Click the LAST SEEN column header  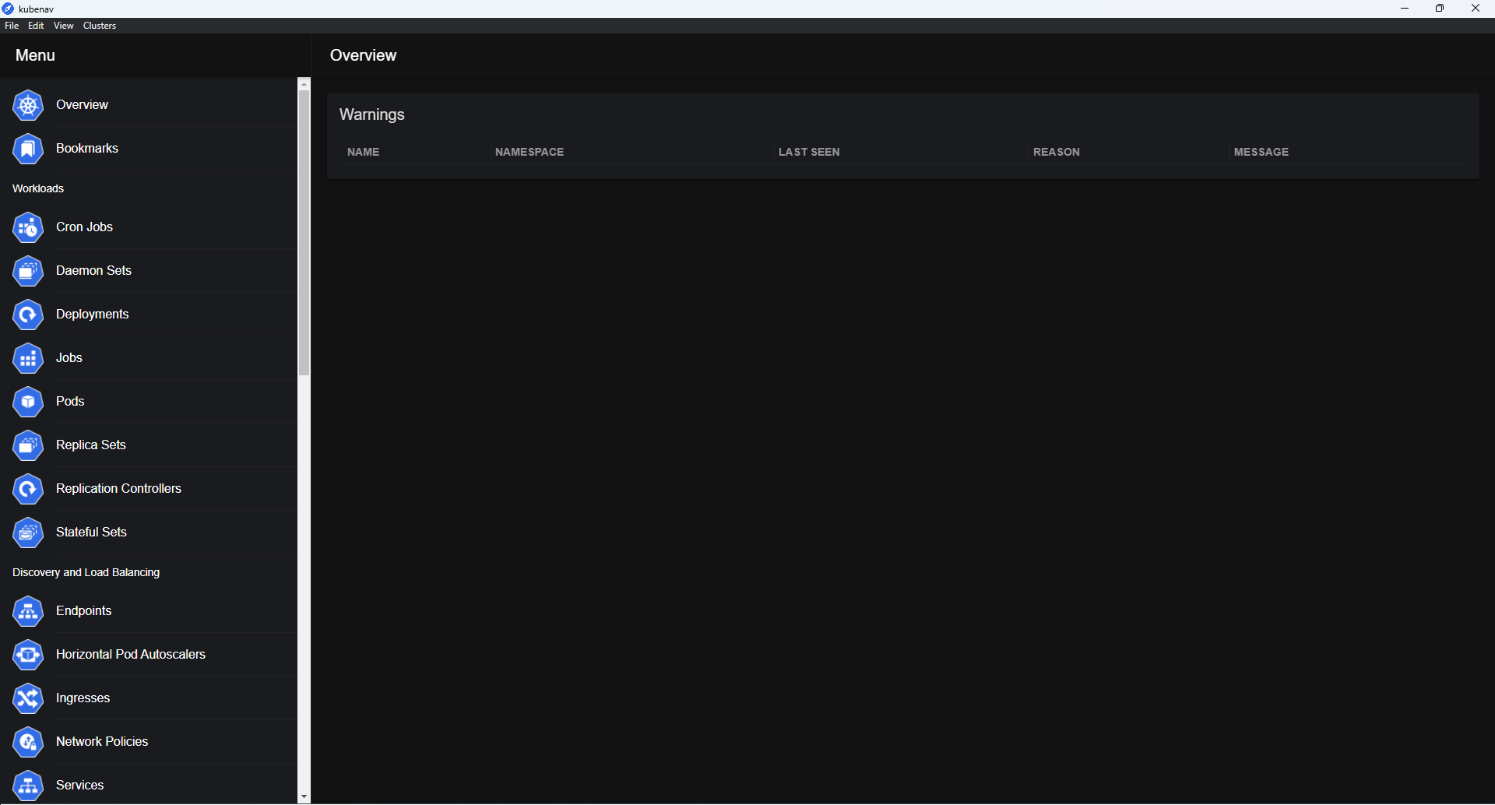(809, 152)
